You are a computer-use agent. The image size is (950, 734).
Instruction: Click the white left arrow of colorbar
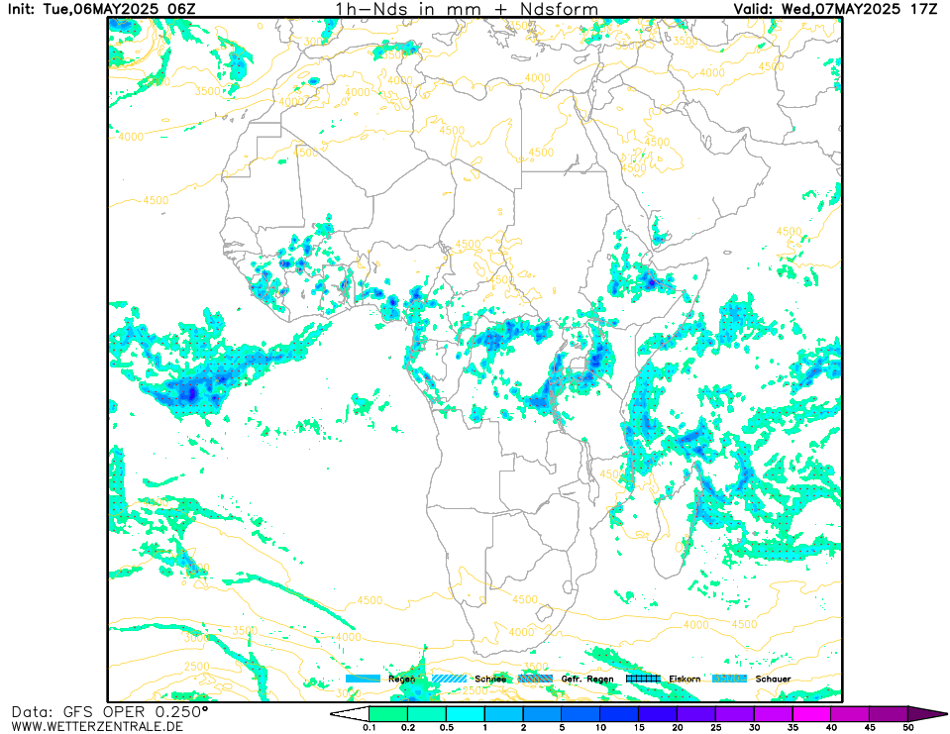pos(353,713)
